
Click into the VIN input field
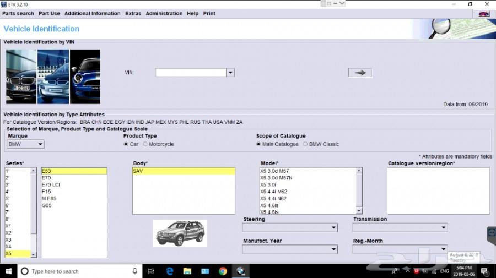(191, 73)
